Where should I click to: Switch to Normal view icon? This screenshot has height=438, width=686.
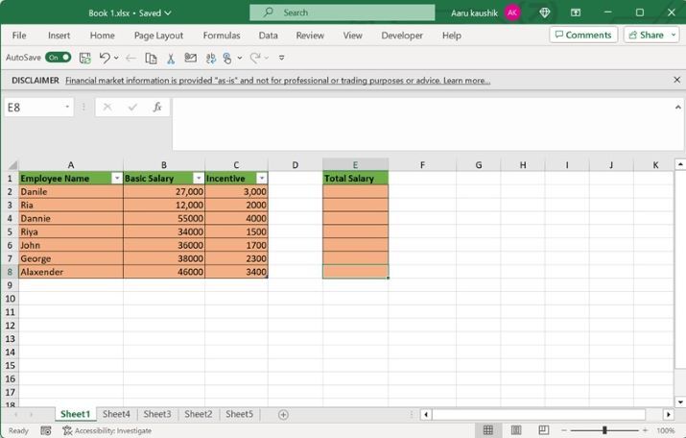click(x=487, y=430)
